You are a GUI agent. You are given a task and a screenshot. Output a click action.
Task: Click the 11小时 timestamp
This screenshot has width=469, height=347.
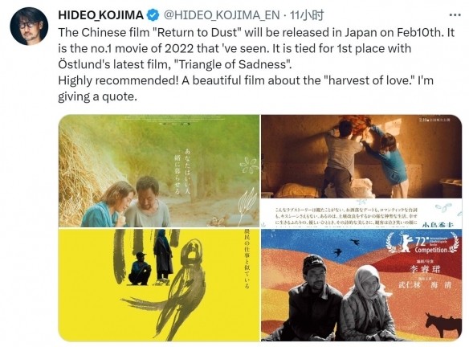[x=307, y=15]
